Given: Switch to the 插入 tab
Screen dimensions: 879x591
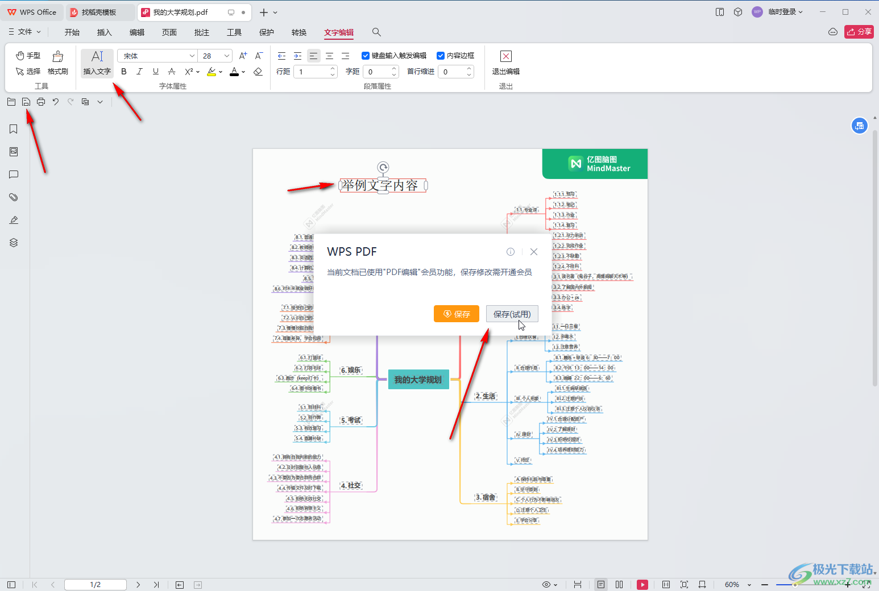Looking at the screenshot, I should click(x=105, y=32).
